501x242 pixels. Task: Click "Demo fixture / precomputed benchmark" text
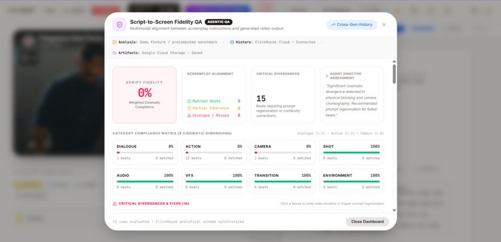click(178, 42)
